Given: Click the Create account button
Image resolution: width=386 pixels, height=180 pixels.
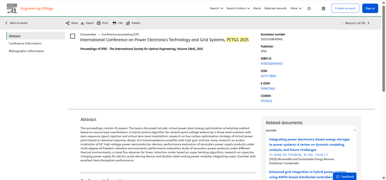Looking at the screenshot, I should (x=345, y=8).
